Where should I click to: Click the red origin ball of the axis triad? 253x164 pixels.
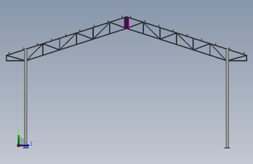[x=18, y=146]
